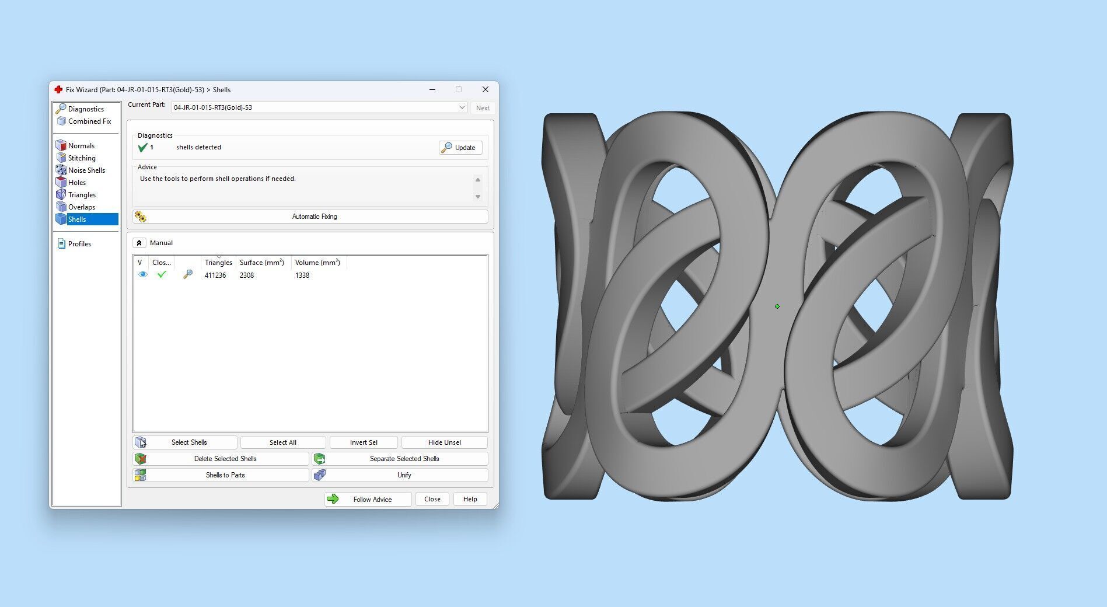Go to the Normals fix step
Viewport: 1107px width, 607px height.
click(75, 146)
